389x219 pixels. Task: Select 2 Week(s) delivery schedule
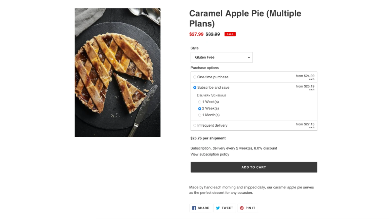tap(200, 108)
